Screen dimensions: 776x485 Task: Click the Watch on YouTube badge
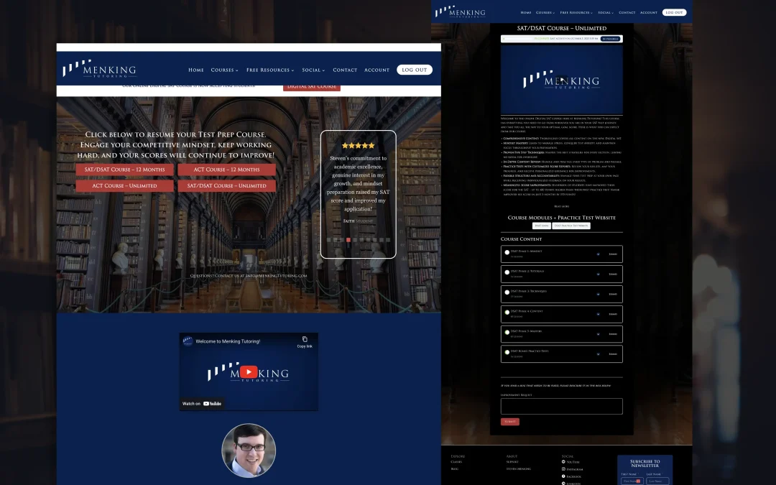click(203, 403)
